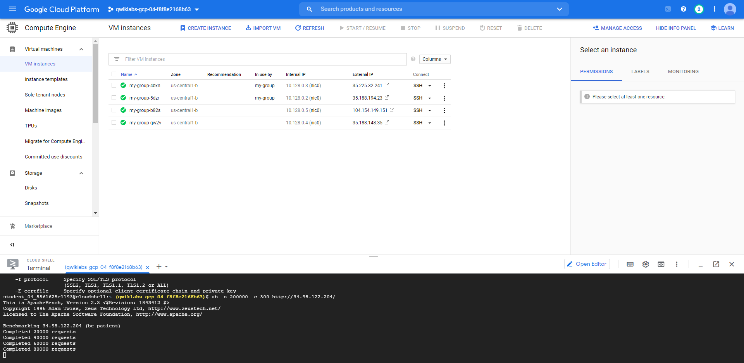
Task: Activate Cloud Shell icon in top bar
Action: (x=668, y=9)
